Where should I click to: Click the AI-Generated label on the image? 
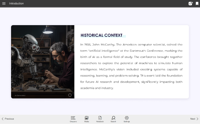(x=20, y=95)
